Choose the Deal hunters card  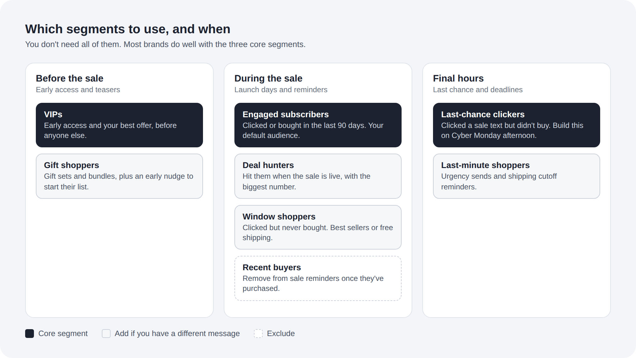coord(318,176)
